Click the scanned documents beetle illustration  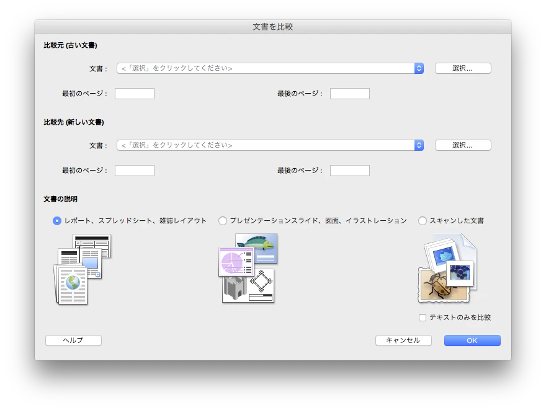447,269
